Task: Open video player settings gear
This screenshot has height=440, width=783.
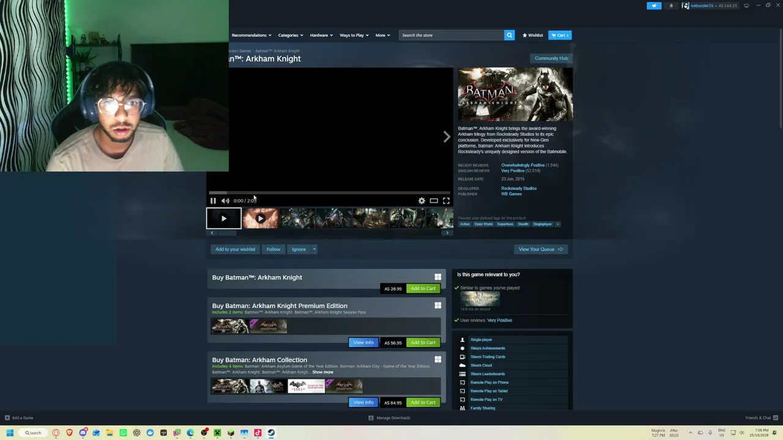Action: pos(421,200)
